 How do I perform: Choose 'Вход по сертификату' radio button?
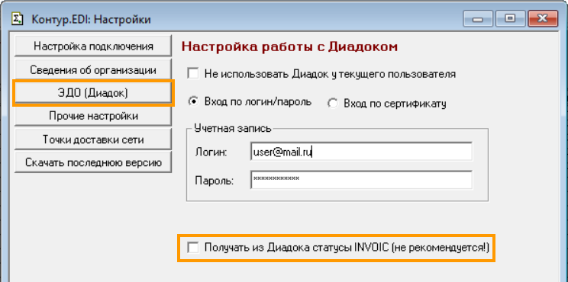tap(333, 104)
